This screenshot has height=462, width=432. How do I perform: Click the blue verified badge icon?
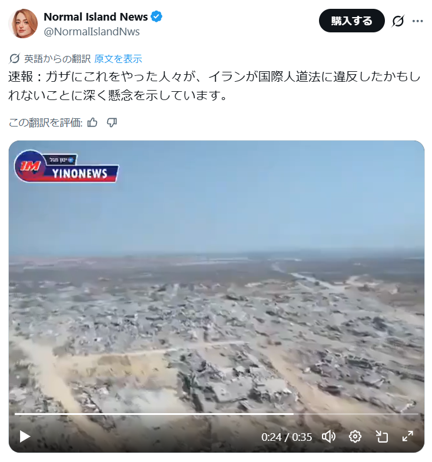[x=157, y=17]
